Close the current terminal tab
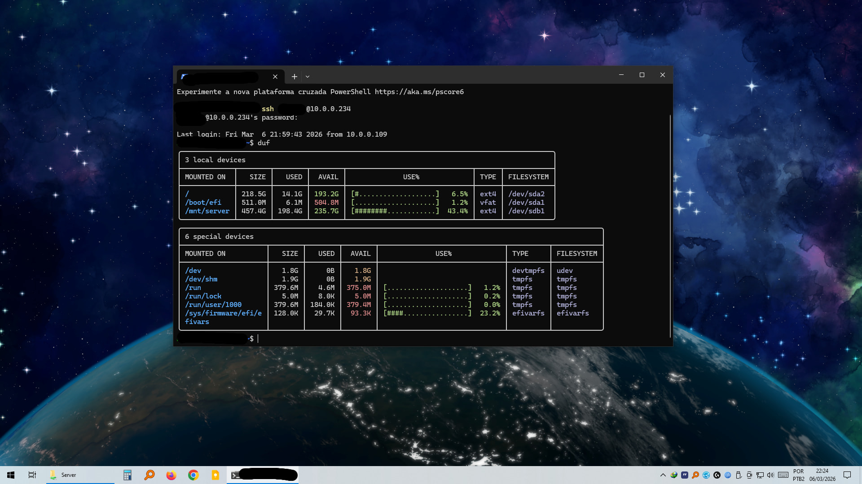 click(275, 77)
